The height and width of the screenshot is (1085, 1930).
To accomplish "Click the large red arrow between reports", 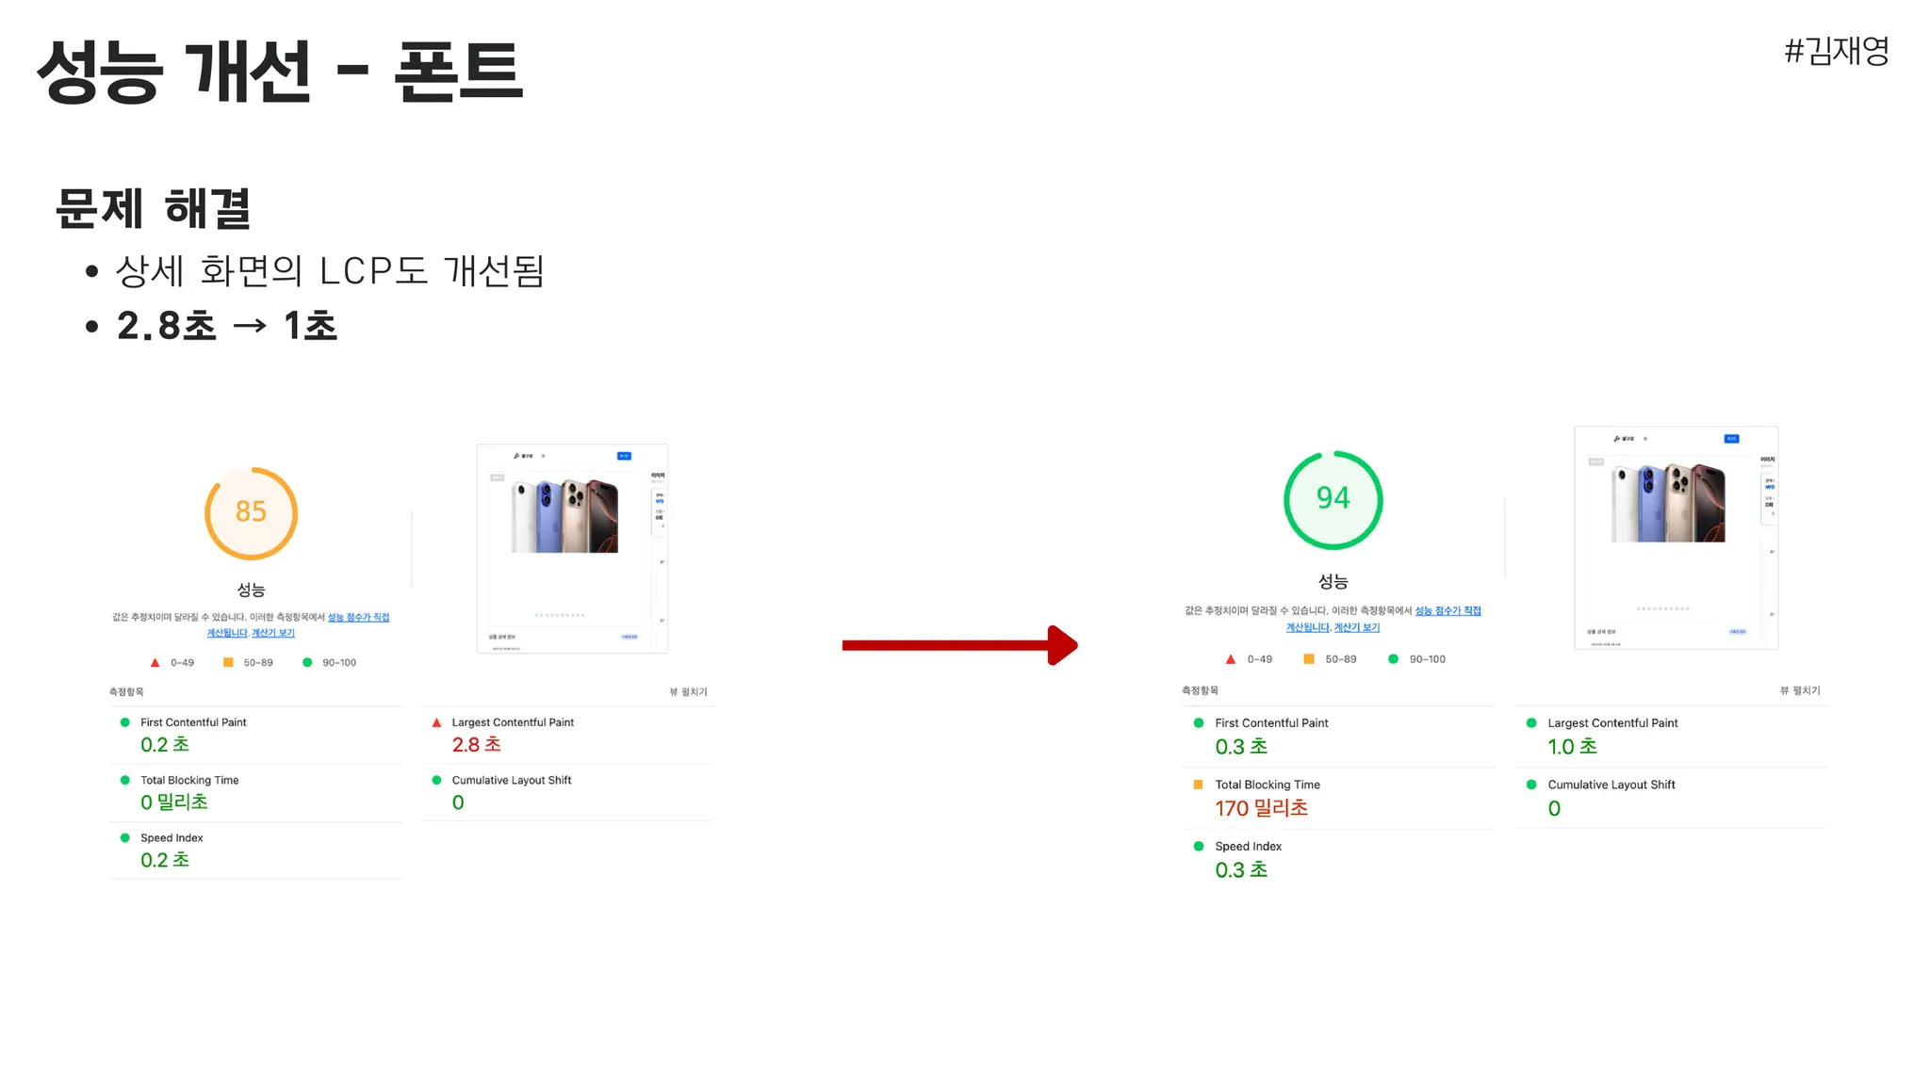I will pyautogui.click(x=959, y=645).
